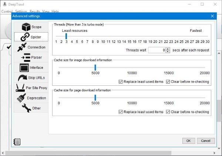
Task: Click the page cache size slider handle
Action: point(95,98)
